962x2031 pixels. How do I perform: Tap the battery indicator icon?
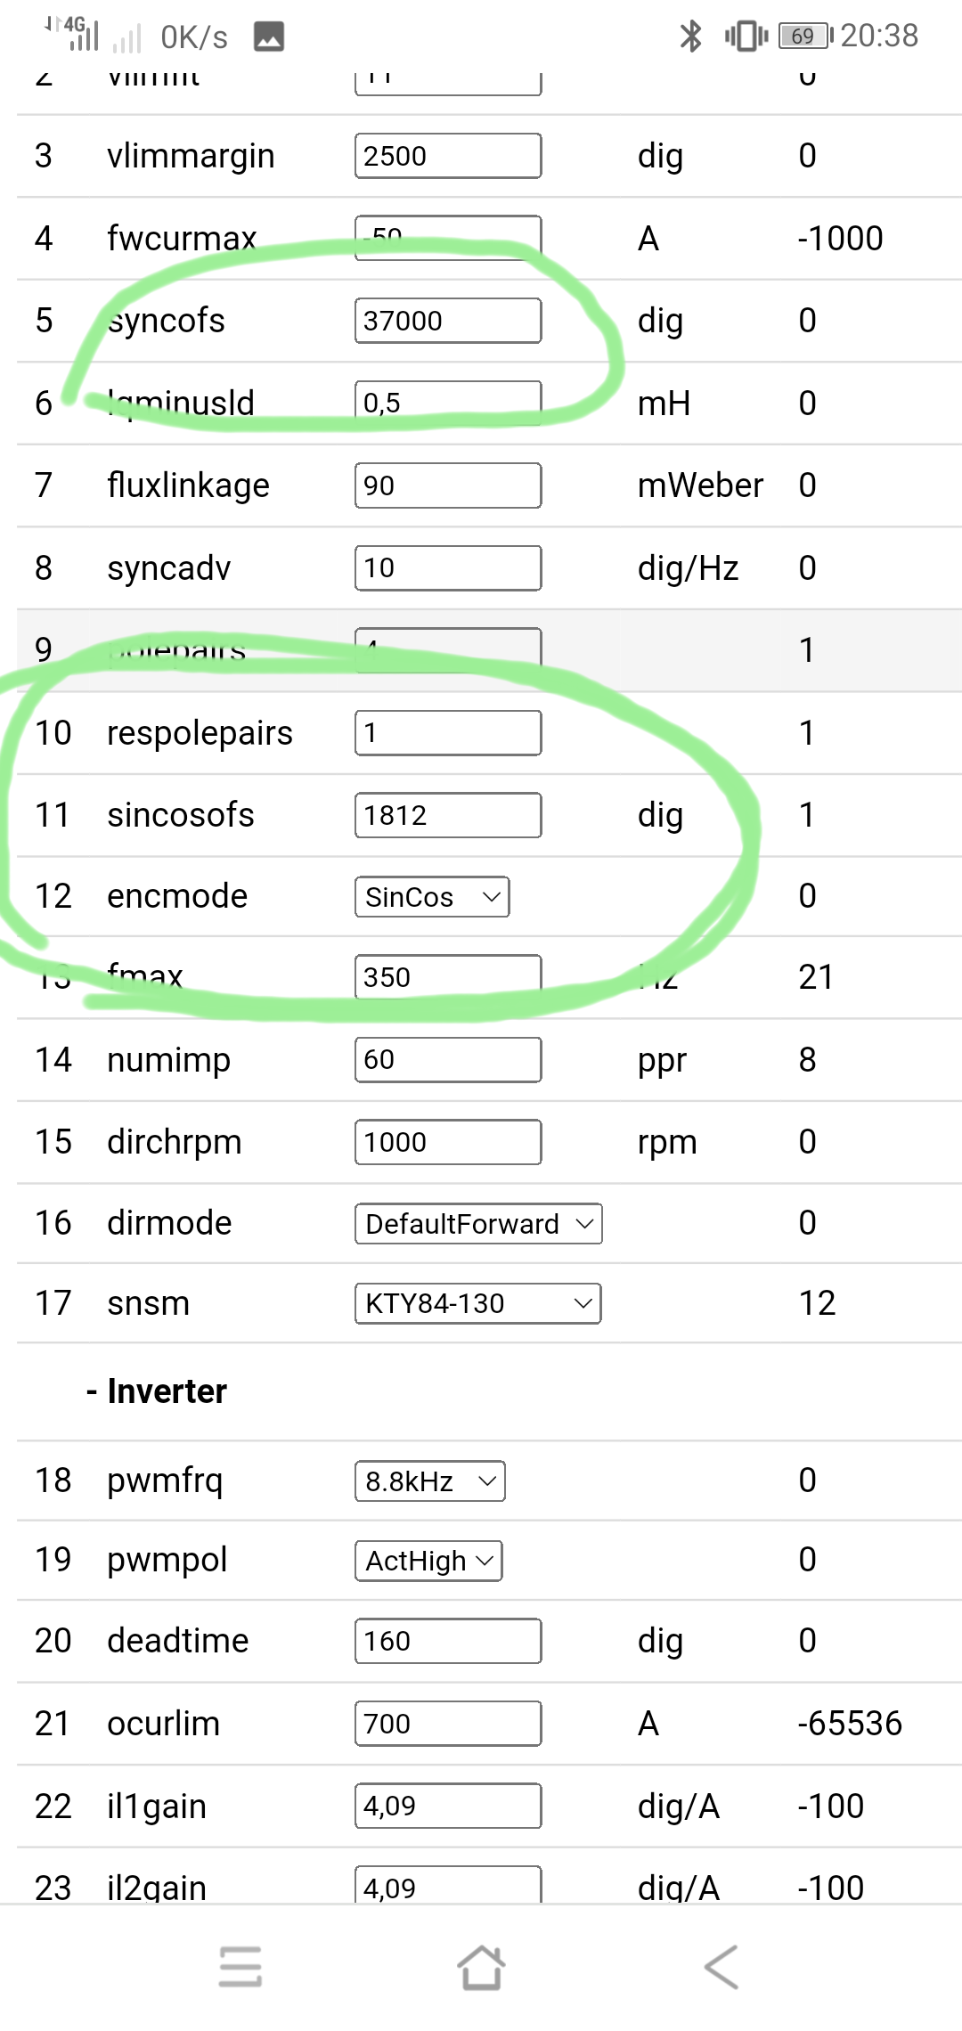(x=804, y=36)
